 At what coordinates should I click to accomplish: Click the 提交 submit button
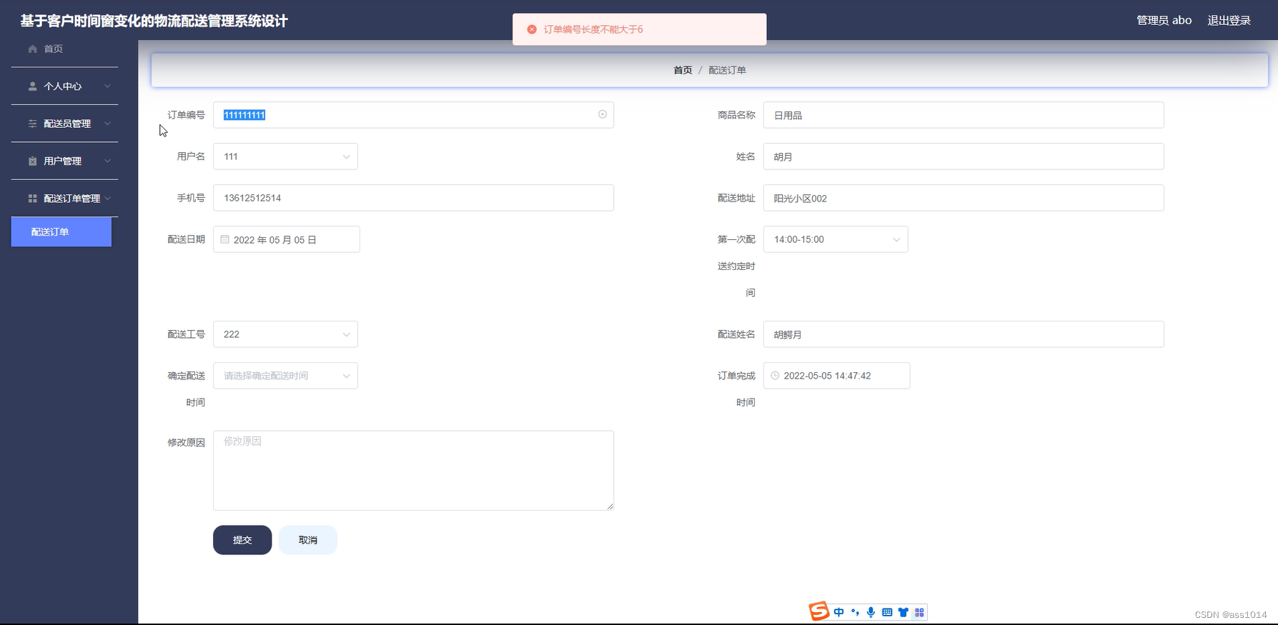(x=242, y=540)
